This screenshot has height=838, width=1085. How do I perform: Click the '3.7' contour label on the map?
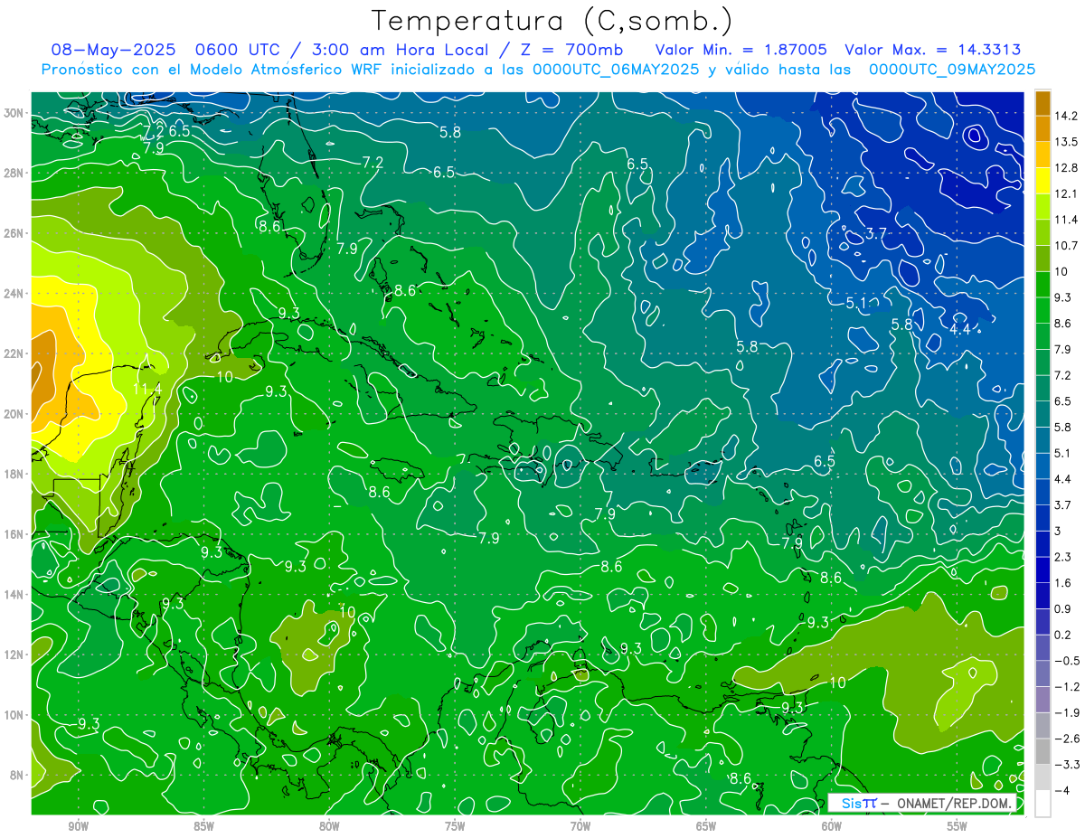(x=876, y=233)
